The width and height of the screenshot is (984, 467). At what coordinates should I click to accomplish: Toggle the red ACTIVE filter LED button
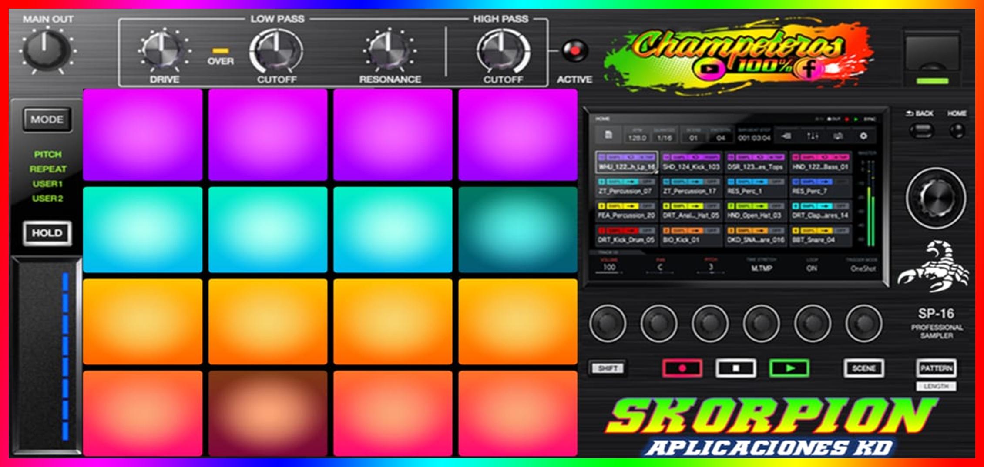tap(574, 51)
